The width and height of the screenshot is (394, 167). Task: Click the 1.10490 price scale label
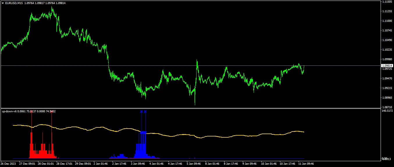point(386,40)
